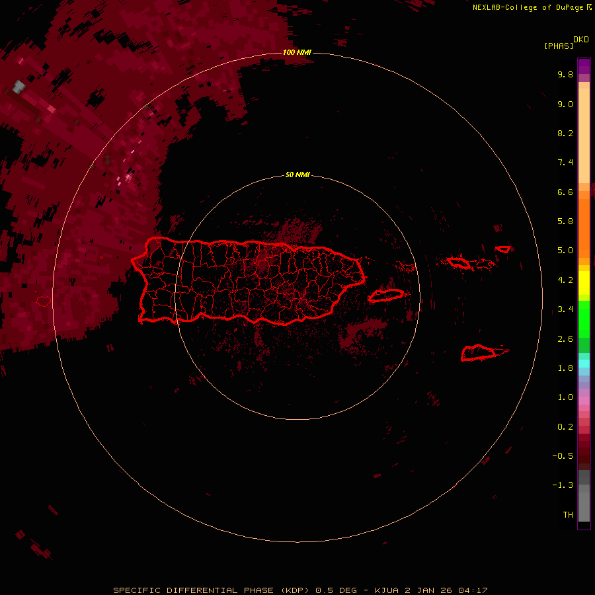Select the 9.8 scale value

[x=565, y=75]
